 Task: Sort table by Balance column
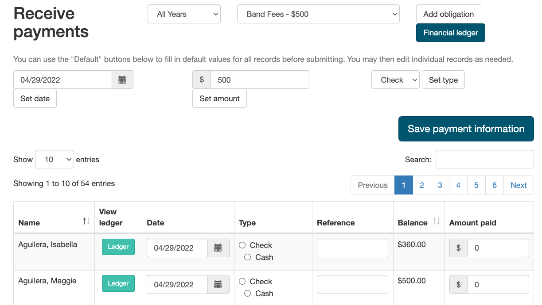[436, 221]
